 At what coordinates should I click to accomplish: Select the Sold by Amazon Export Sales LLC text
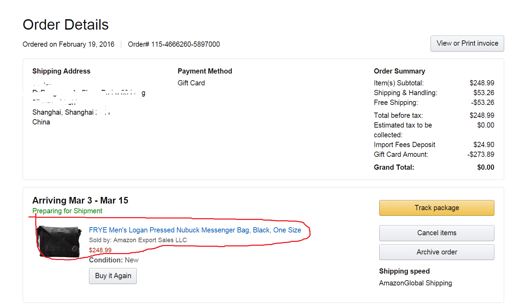138,240
